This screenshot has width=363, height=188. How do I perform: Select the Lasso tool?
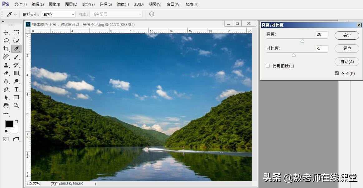6,41
